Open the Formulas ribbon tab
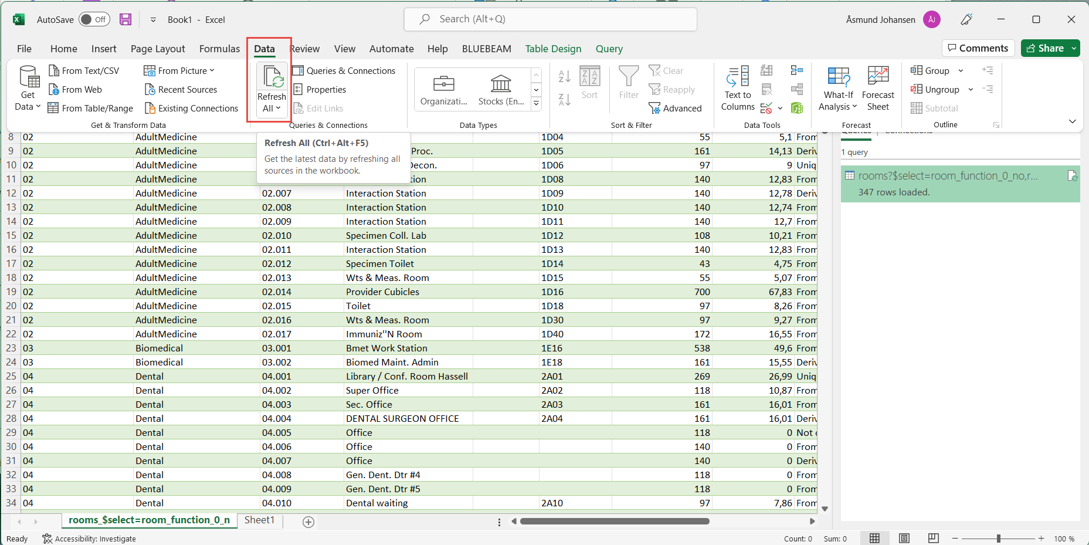Viewport: 1089px width, 545px height. 219,49
